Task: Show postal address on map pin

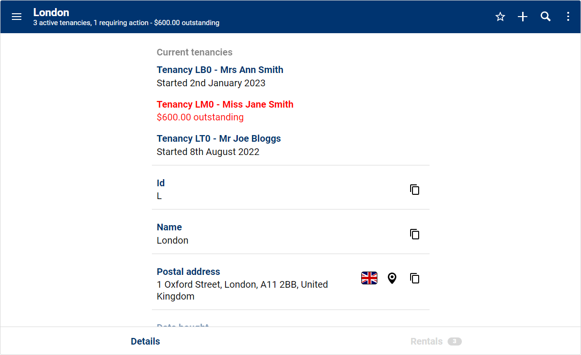Action: coord(392,278)
